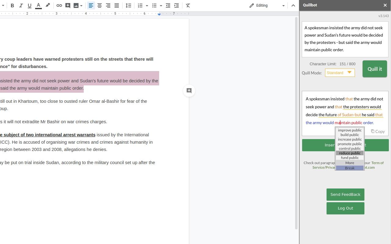Image resolution: width=391 pixels, height=244 pixels.
Task: Click the right indent ruler marker
Action: (159, 14)
